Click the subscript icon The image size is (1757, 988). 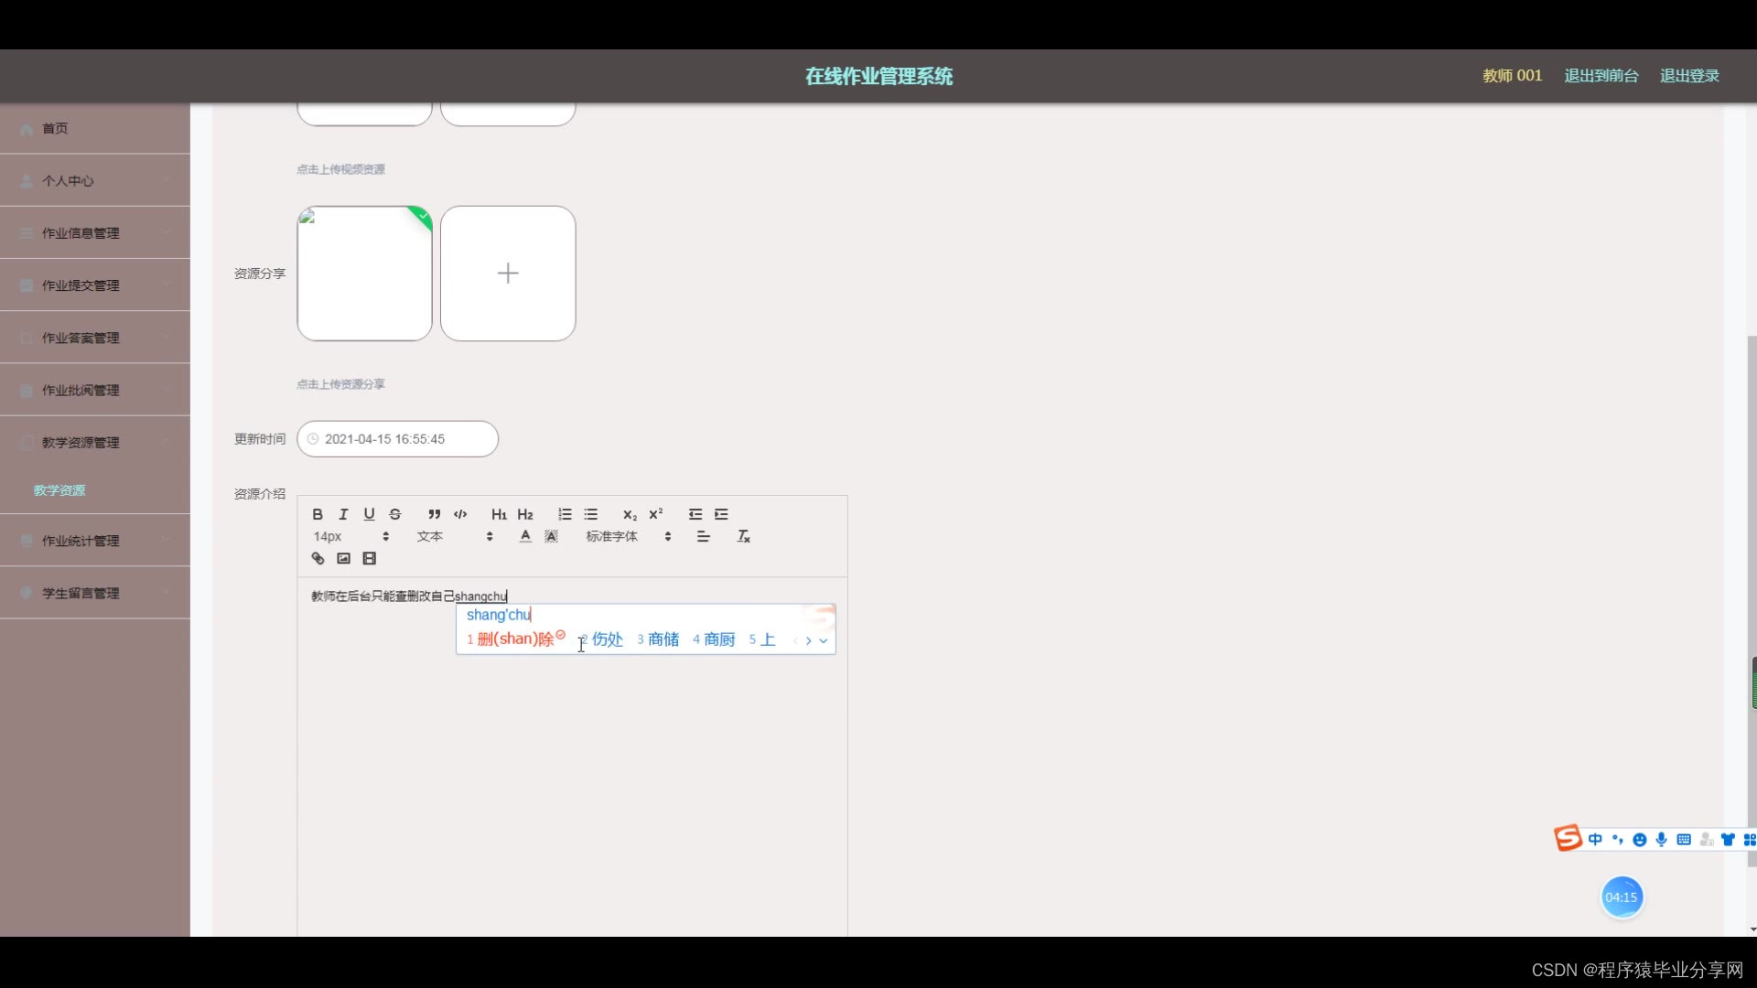(630, 514)
